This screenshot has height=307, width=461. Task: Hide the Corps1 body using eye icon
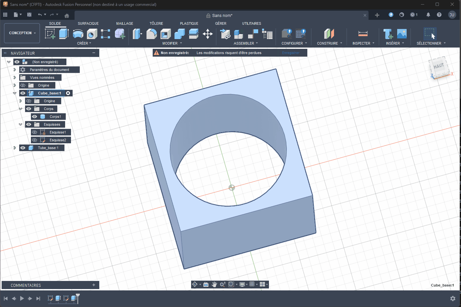tap(35, 117)
